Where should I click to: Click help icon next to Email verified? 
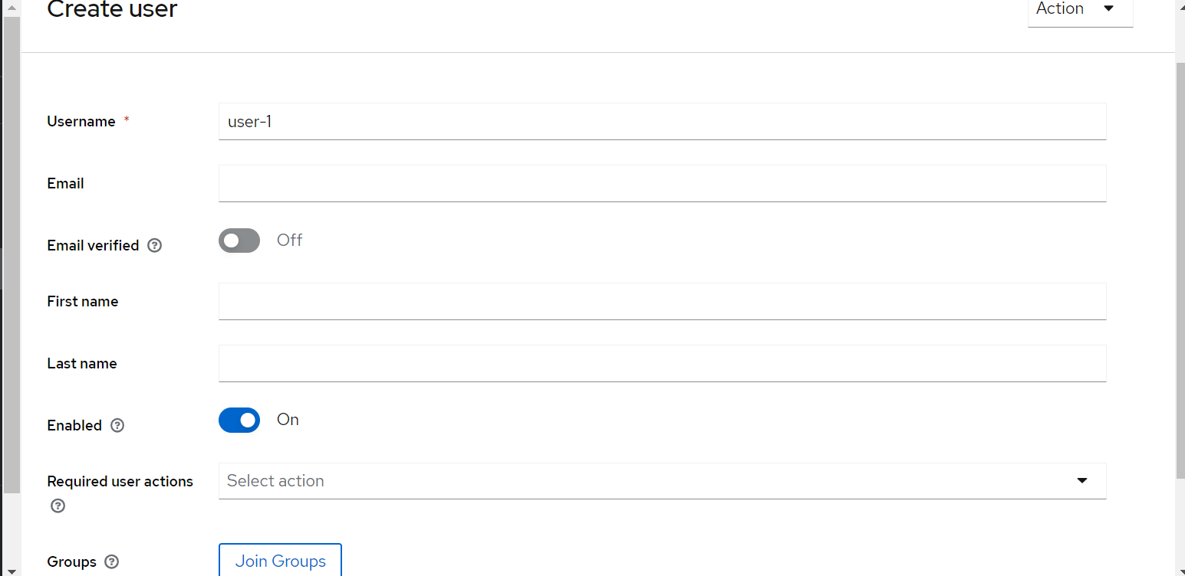pyautogui.click(x=155, y=246)
